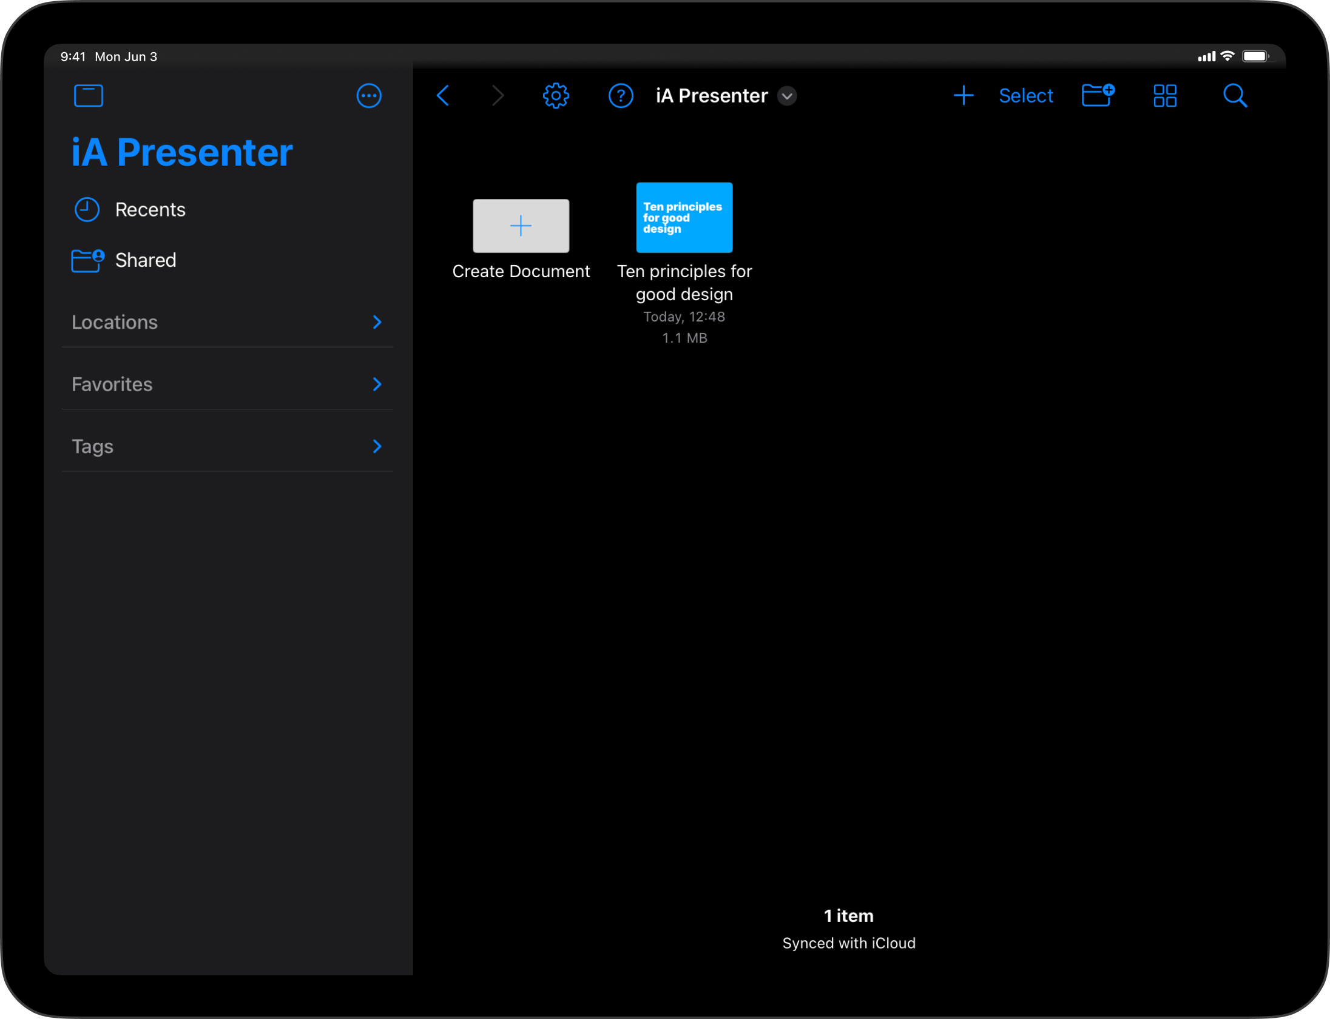This screenshot has width=1330, height=1019.
Task: Click the Settings gear icon
Action: (557, 96)
